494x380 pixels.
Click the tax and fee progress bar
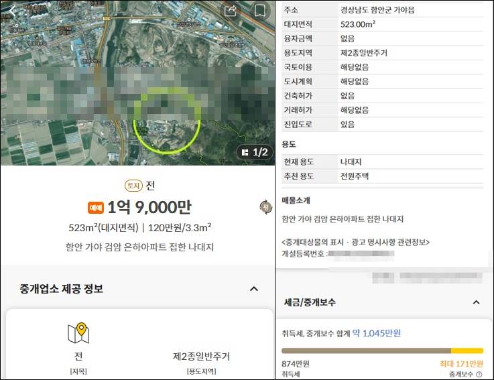tap(382, 351)
